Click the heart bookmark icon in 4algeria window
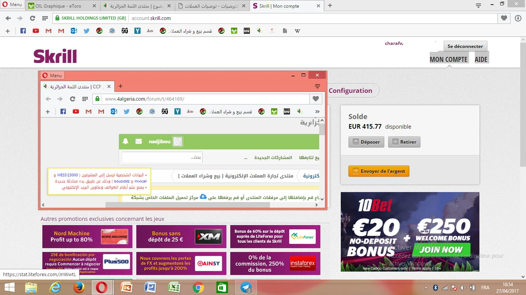 315,99
